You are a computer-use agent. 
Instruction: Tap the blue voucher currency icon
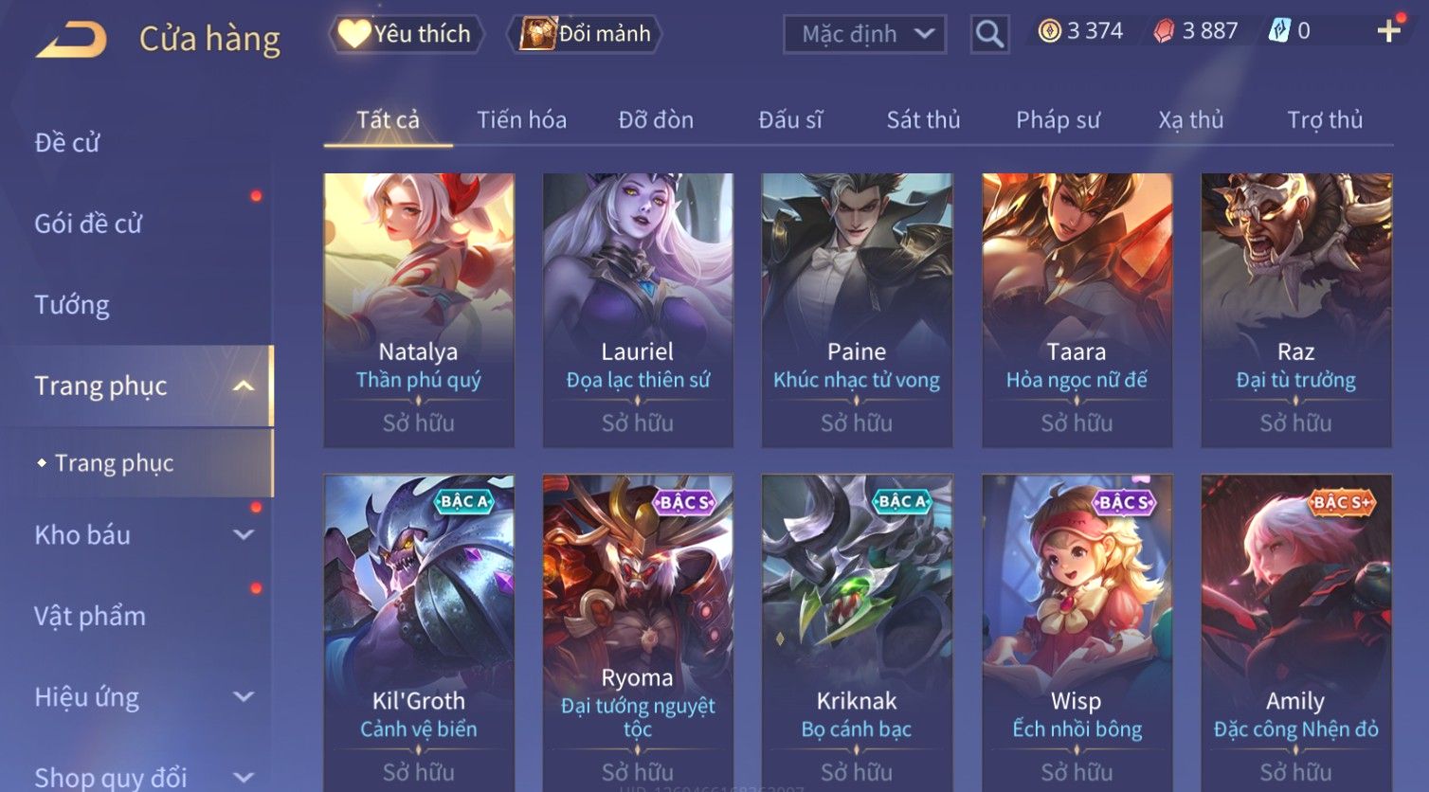point(1279,31)
